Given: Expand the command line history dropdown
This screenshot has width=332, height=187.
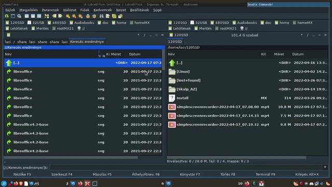Looking at the screenshot, I should point(325,167).
